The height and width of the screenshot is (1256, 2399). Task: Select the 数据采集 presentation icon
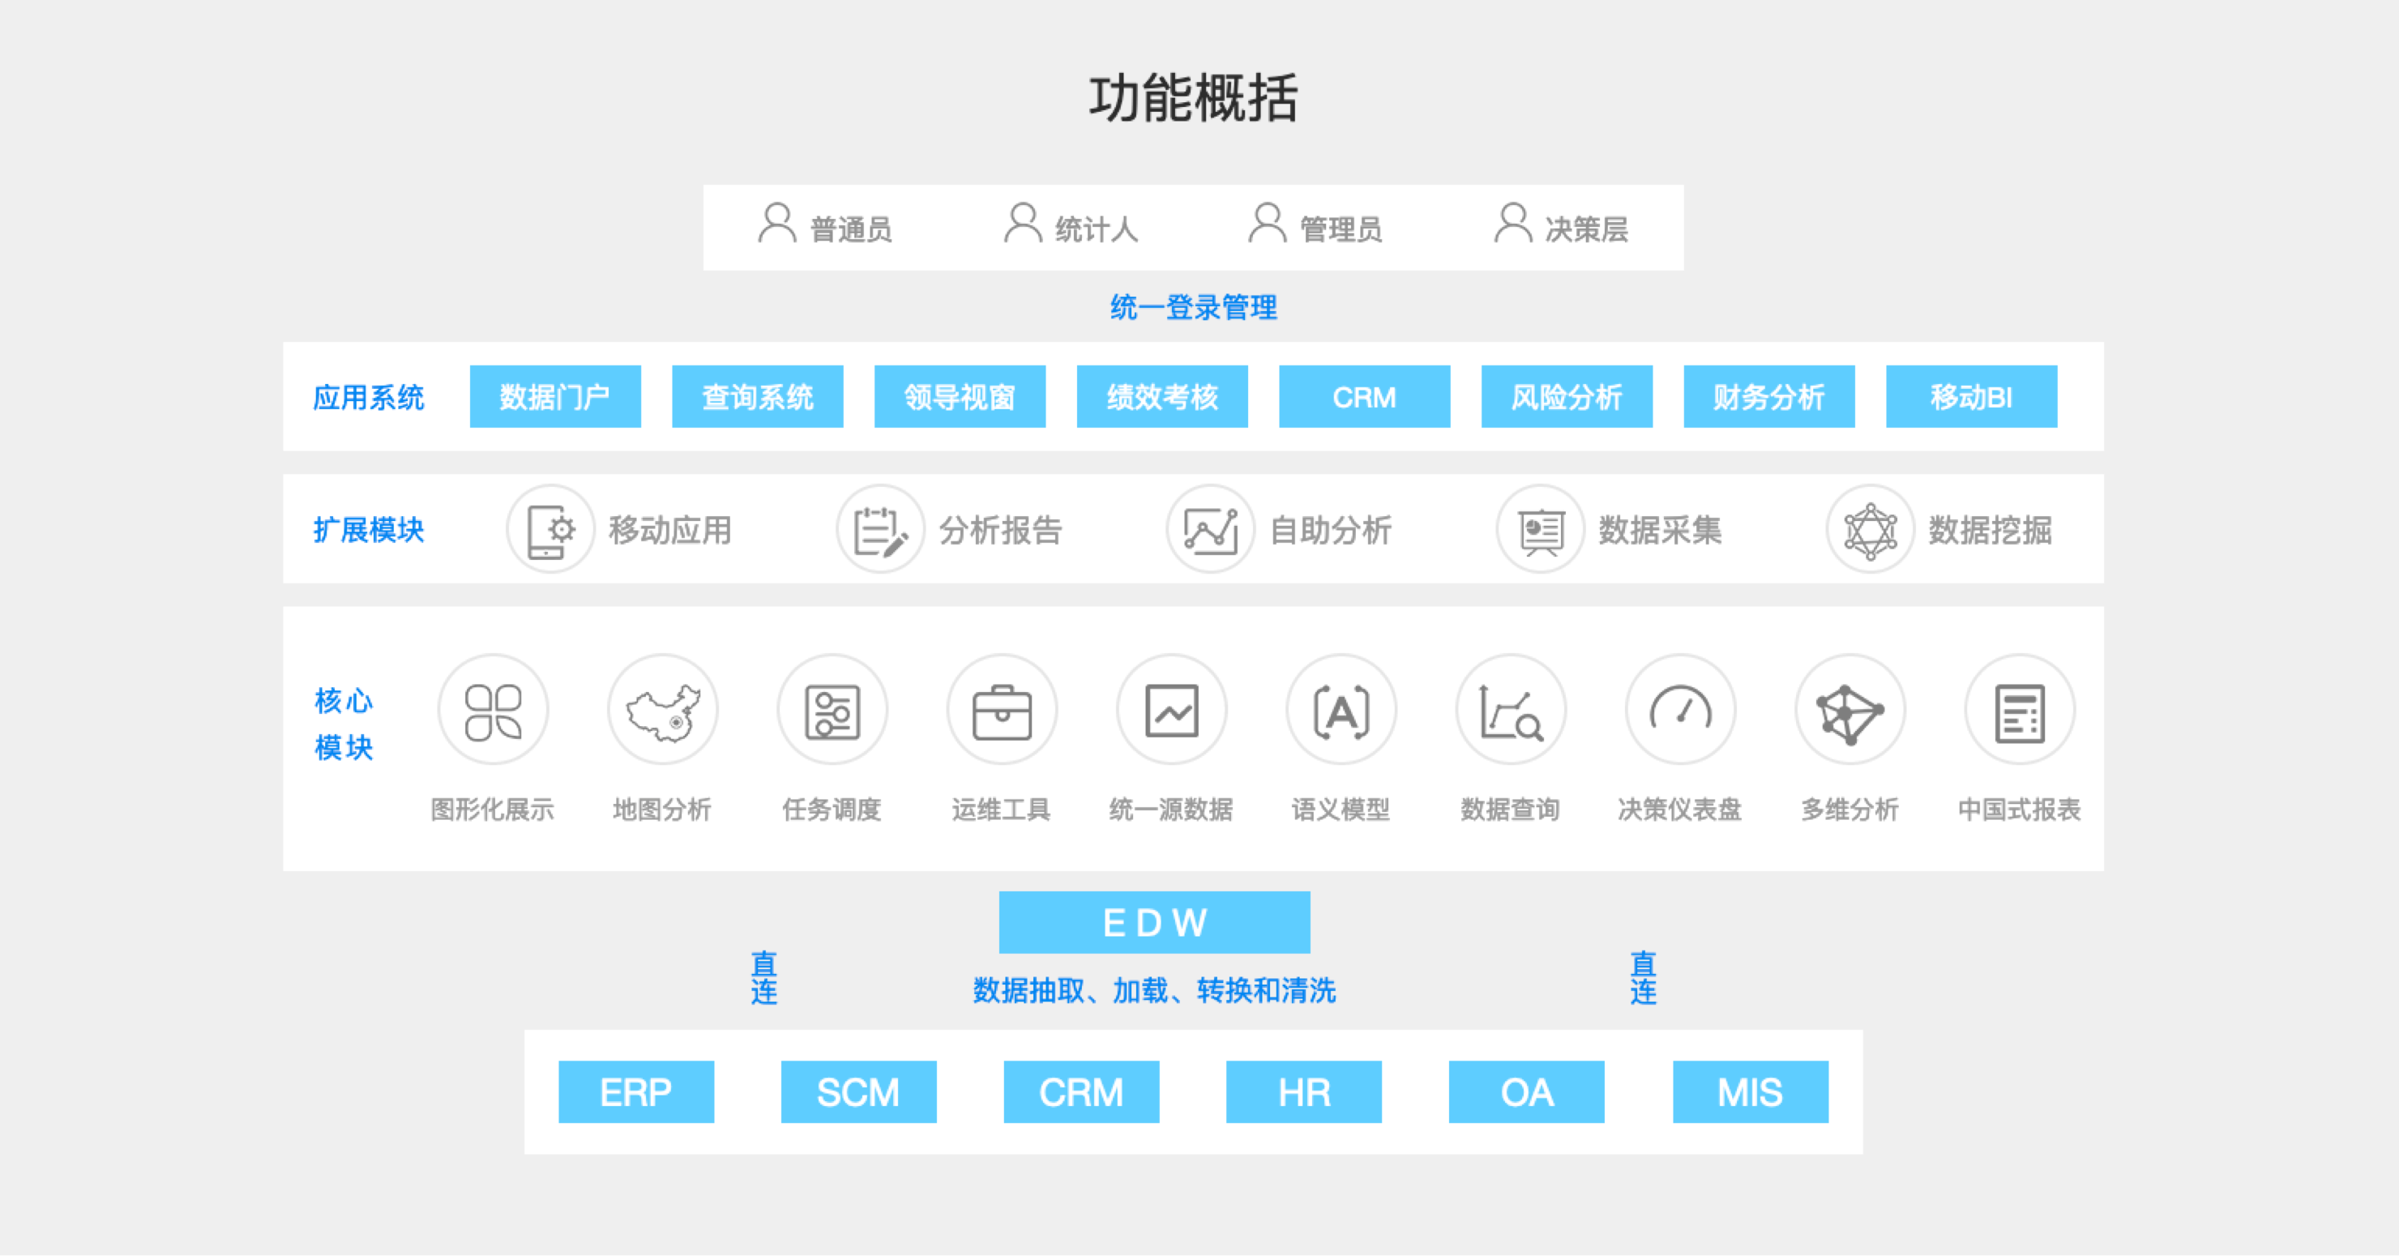[x=1541, y=530]
